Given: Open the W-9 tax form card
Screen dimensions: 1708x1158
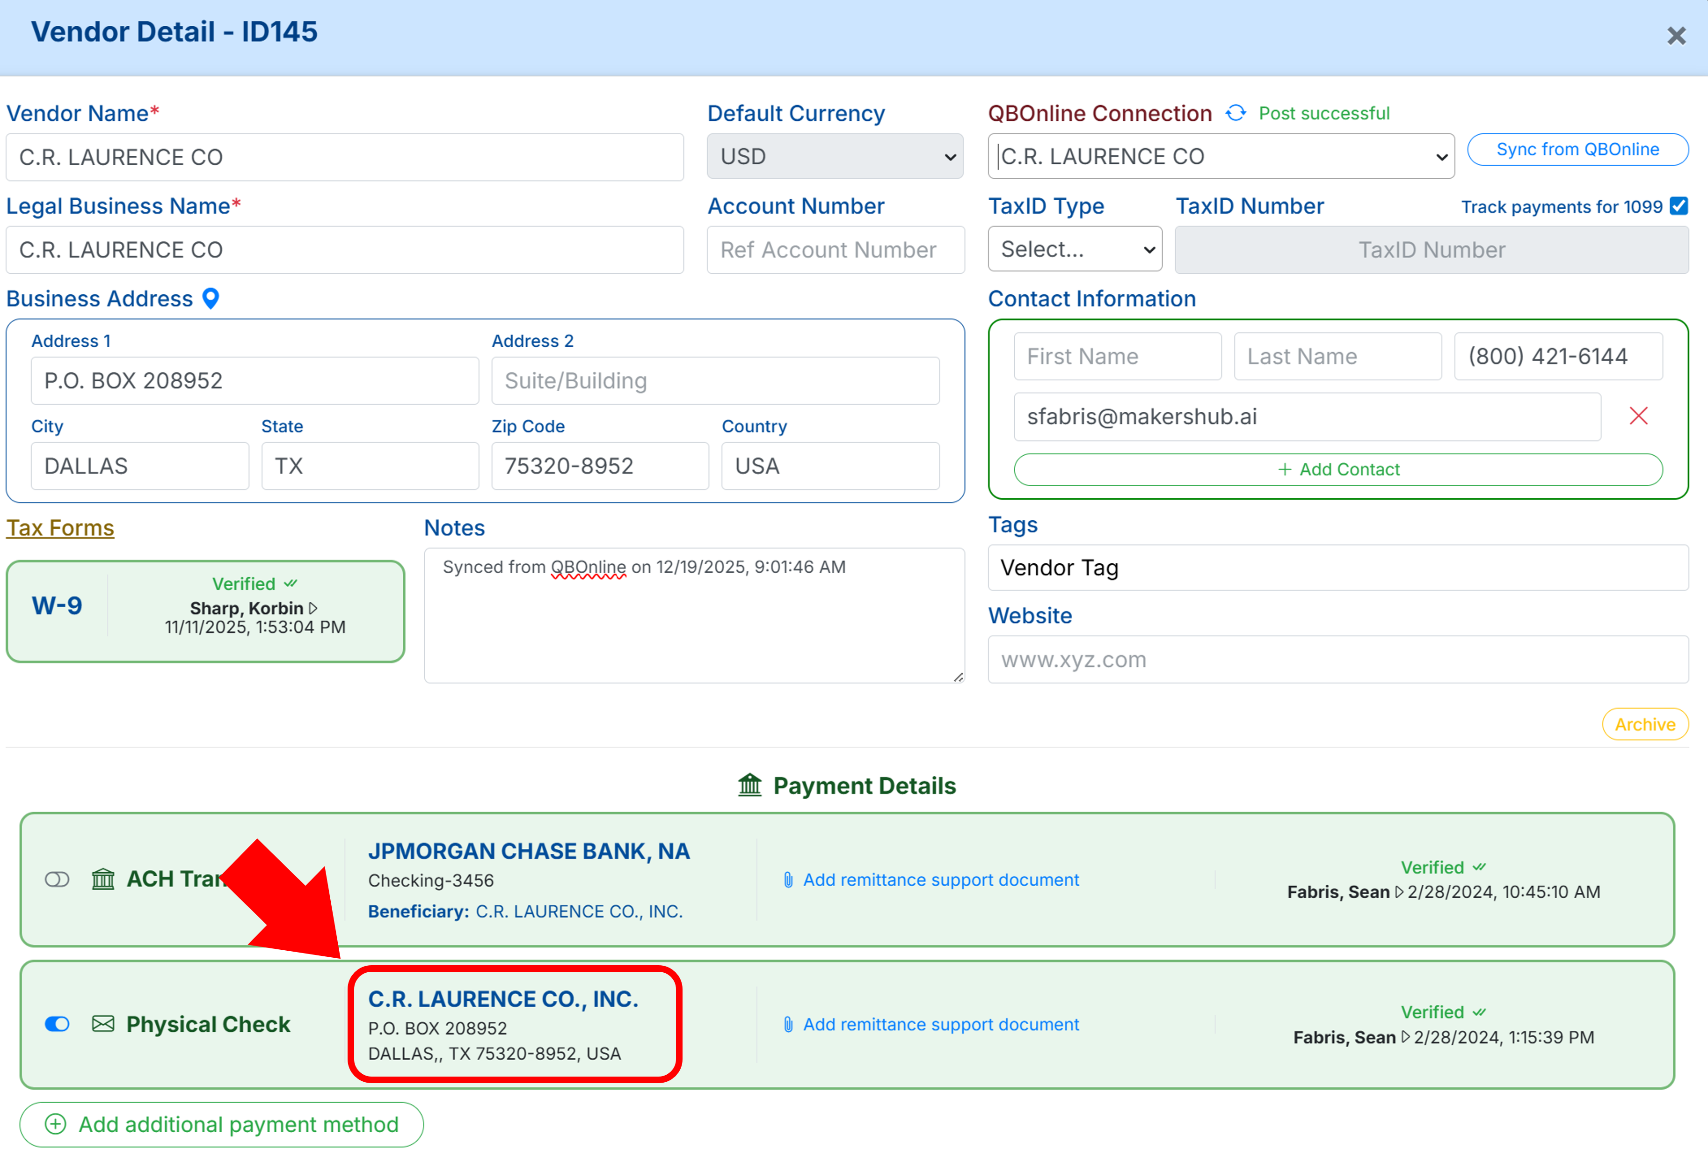Looking at the screenshot, I should (205, 612).
